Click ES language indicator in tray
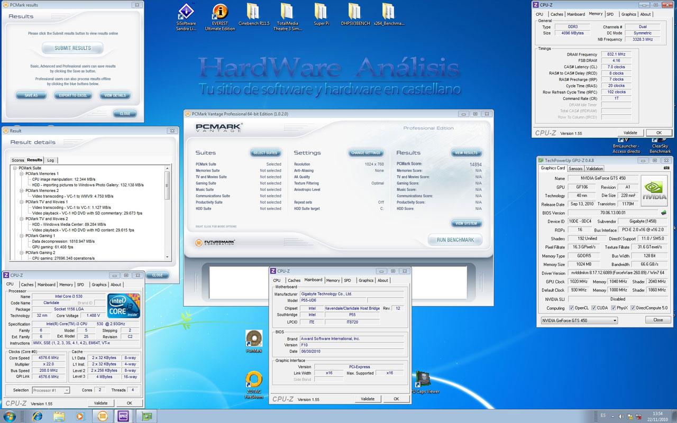The image size is (677, 423). 603,416
